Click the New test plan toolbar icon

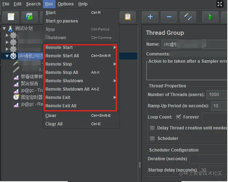[11, 17]
